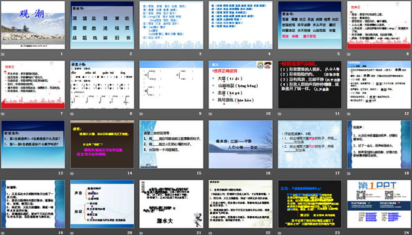Click the animation star icon under slide 14
This screenshot has width=412, height=235.
(x=72, y=173)
